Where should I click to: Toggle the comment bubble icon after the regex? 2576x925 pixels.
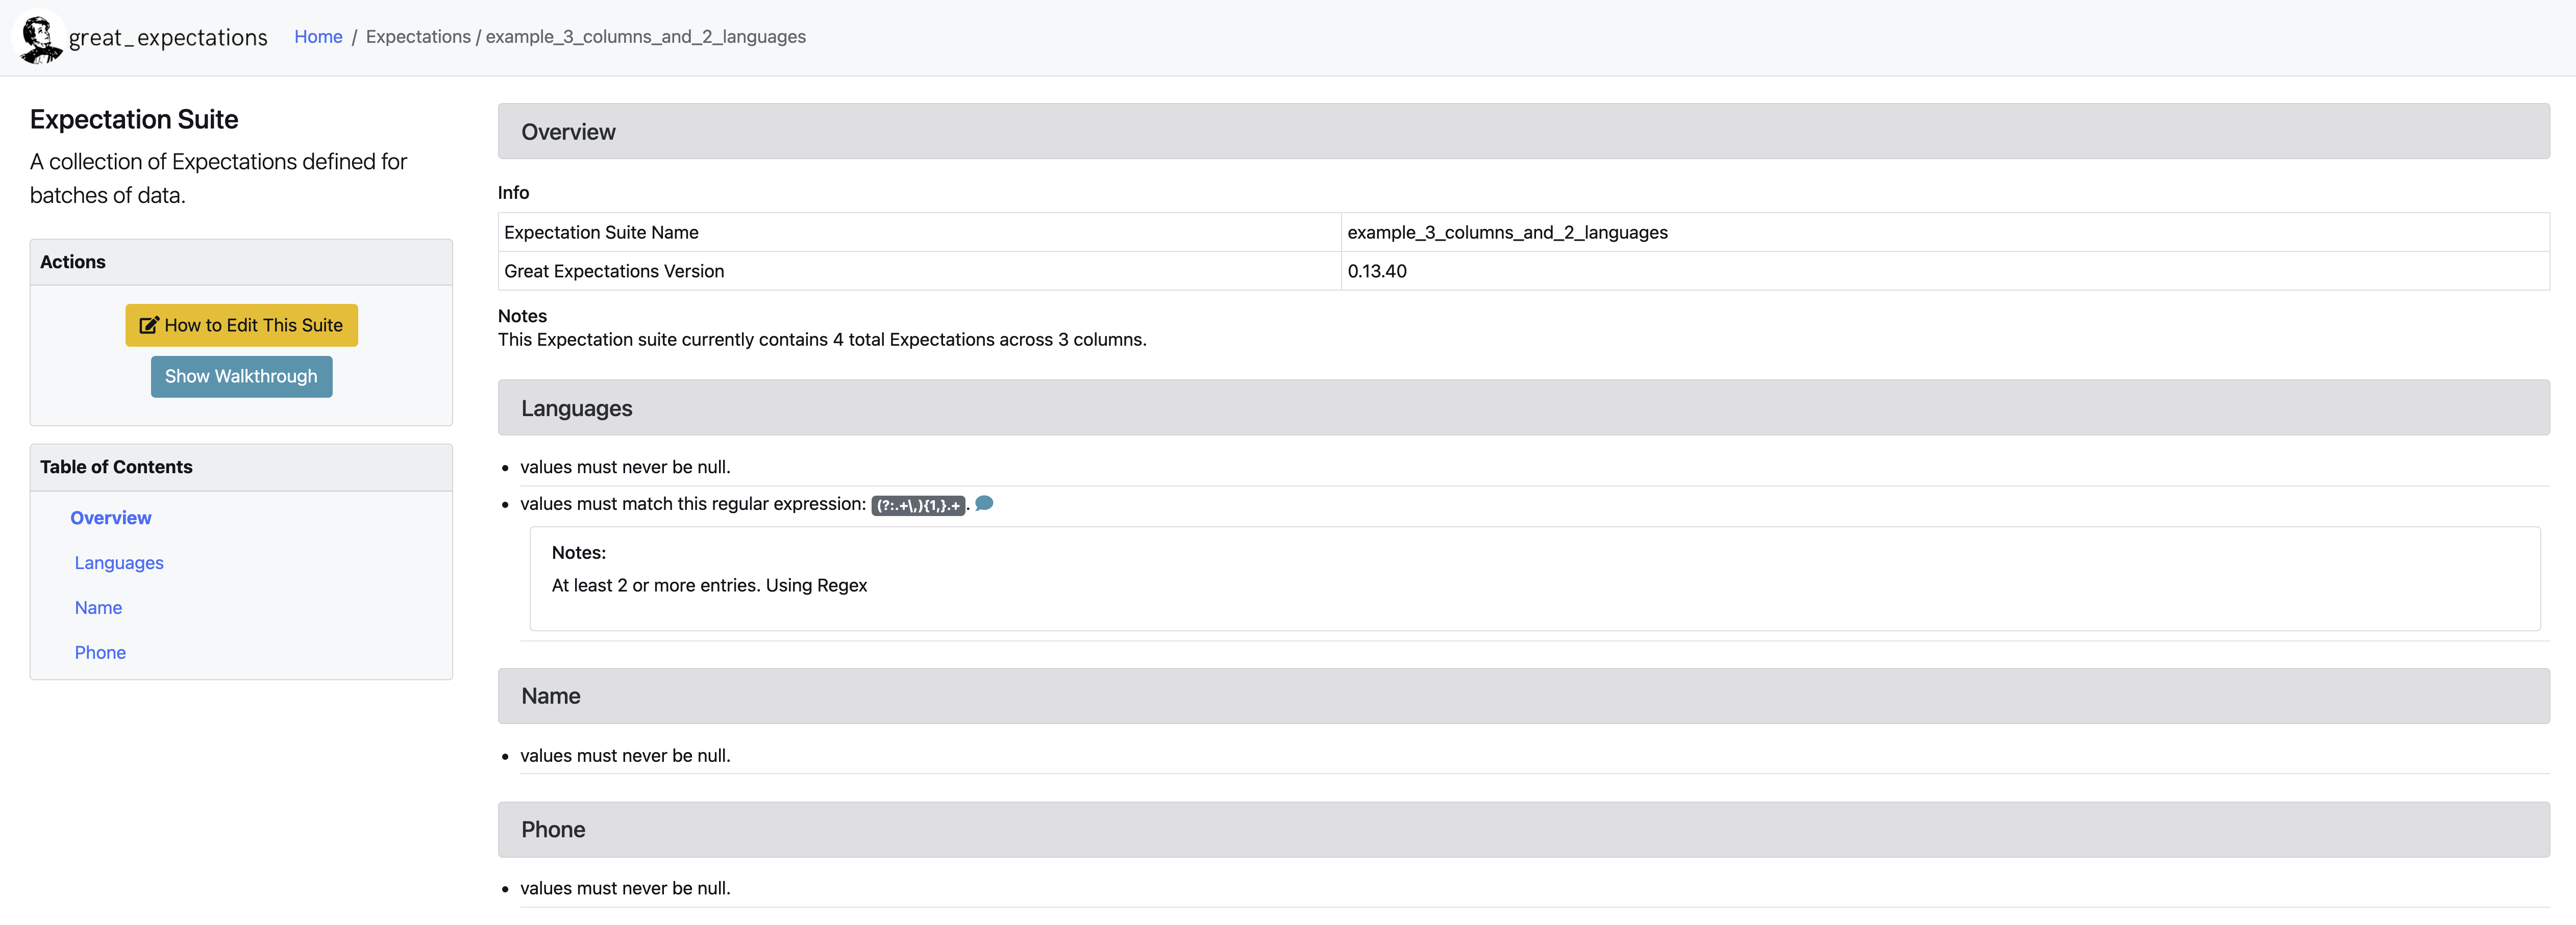(x=984, y=503)
